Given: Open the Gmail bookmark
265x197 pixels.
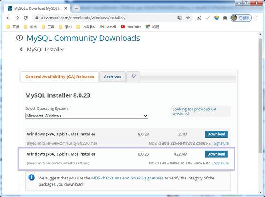Looking at the screenshot, I should point(108,26).
